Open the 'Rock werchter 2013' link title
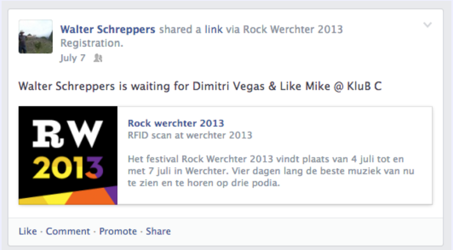 pyautogui.click(x=176, y=123)
